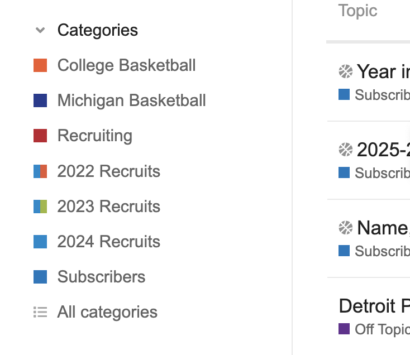Go to the Recruiting category
Screen dimensions: 410x355
click(x=94, y=136)
